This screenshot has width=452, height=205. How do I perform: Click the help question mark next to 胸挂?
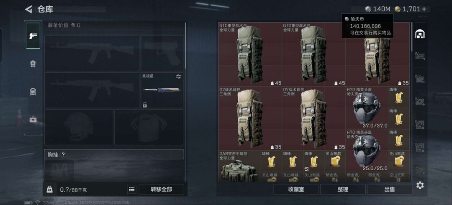[64, 154]
